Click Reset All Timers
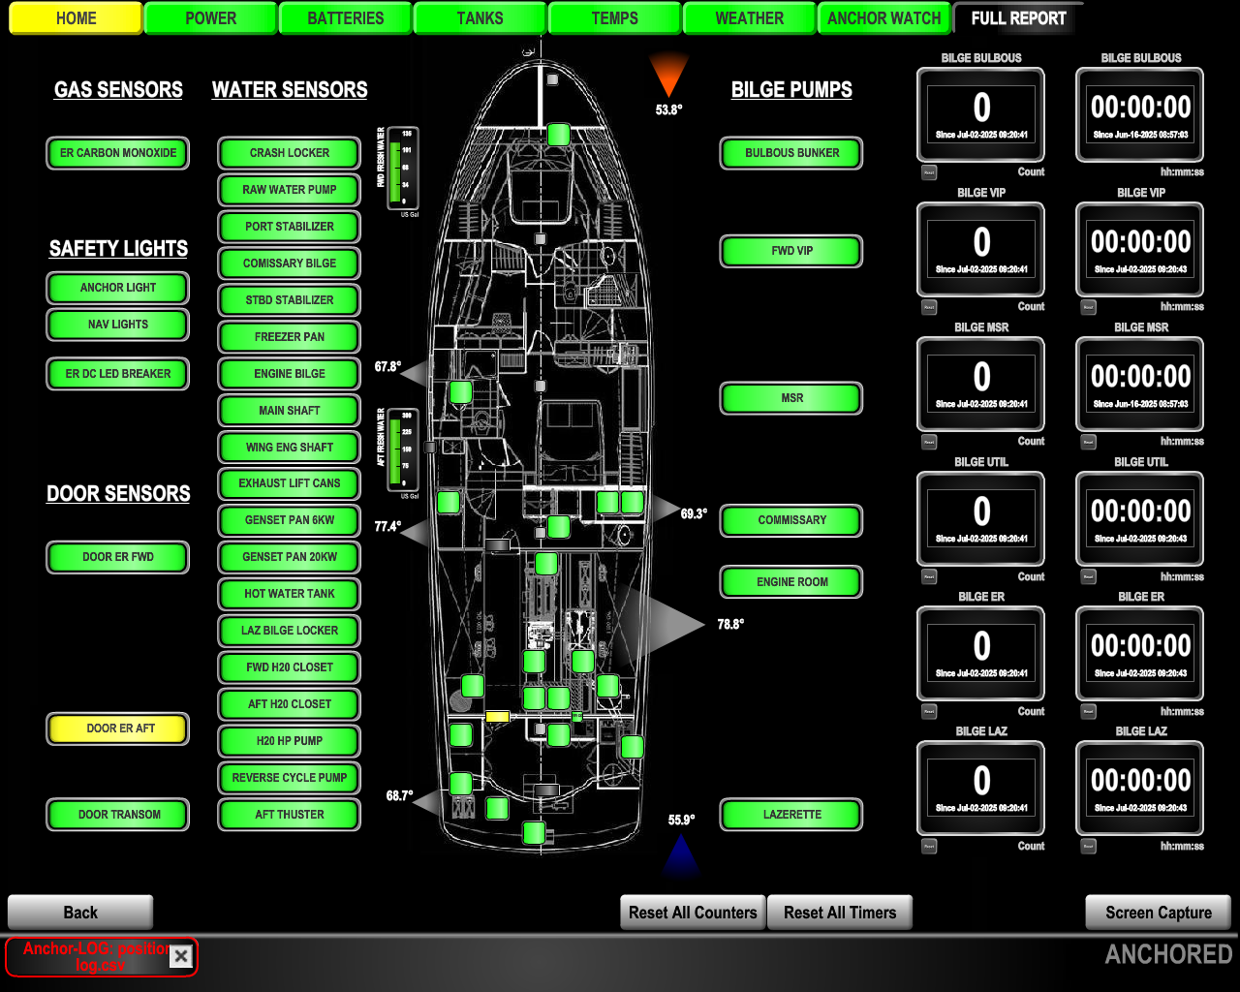Viewport: 1240px width, 992px height. pos(840,913)
